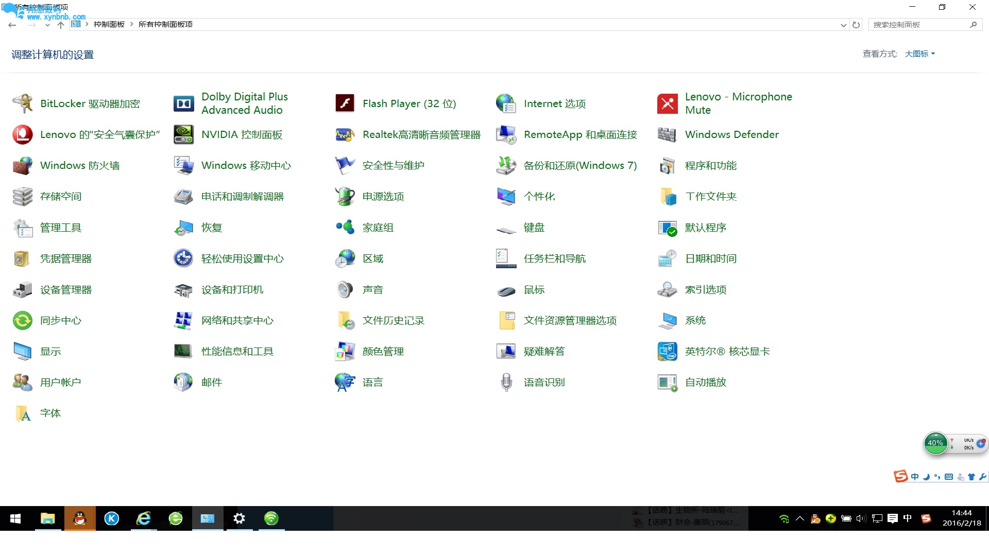Open 电源选项 battery icon
Image resolution: width=989 pixels, height=556 pixels.
coord(345,196)
